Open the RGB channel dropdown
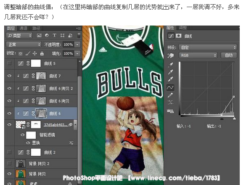The height and width of the screenshot is (185, 241). 198,56
